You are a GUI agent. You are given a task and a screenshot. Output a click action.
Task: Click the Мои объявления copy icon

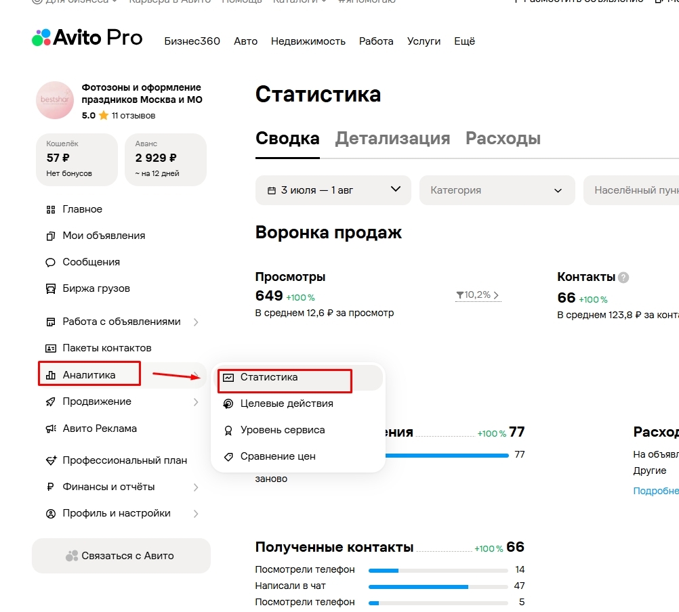pyautogui.click(x=51, y=236)
